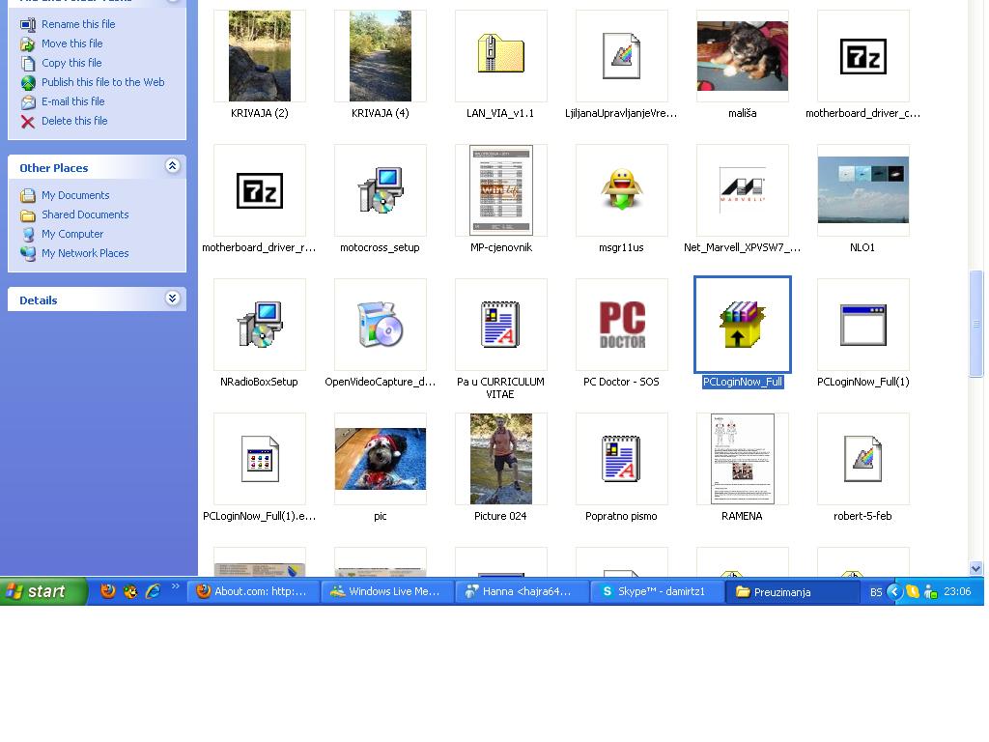989x742 pixels.
Task: Switch to Windows Live Messenger taskbar button
Action: click(x=386, y=591)
